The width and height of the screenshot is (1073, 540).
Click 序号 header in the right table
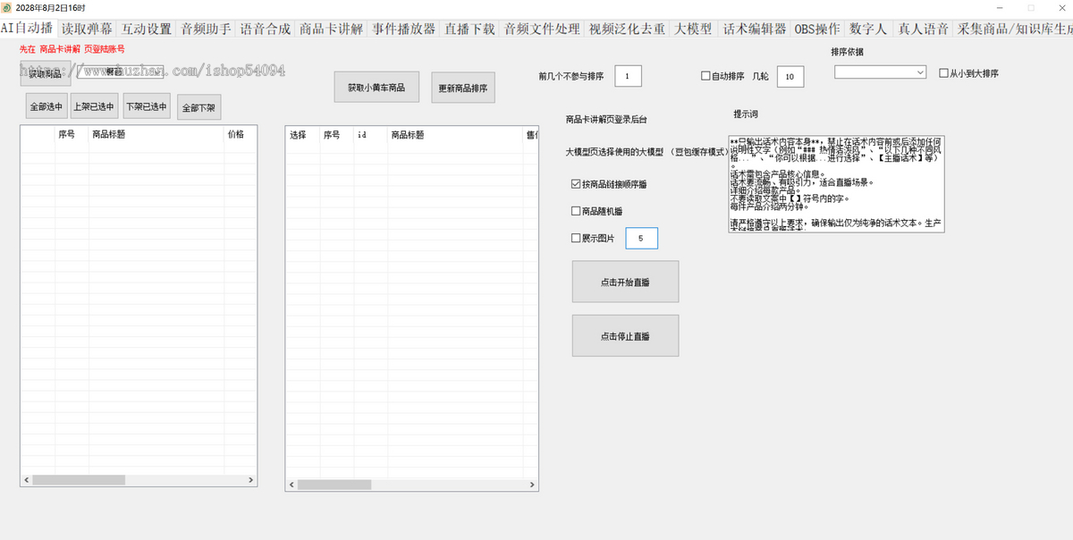coord(337,135)
